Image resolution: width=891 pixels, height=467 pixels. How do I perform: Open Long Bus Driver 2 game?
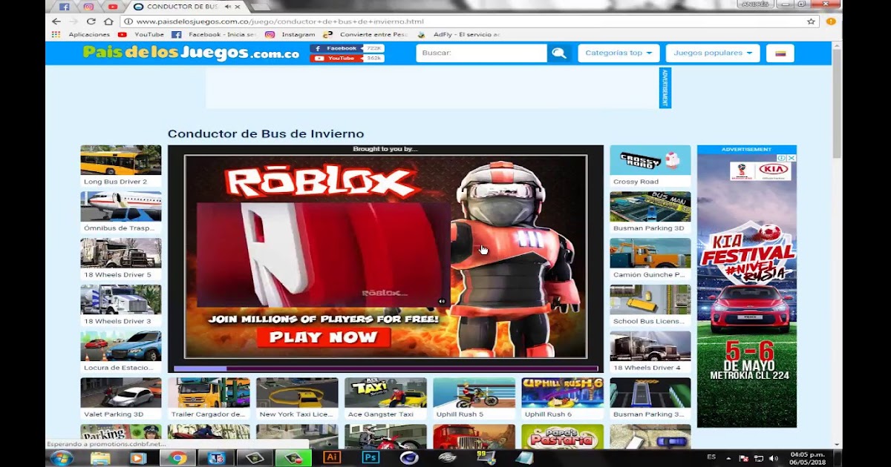(120, 166)
